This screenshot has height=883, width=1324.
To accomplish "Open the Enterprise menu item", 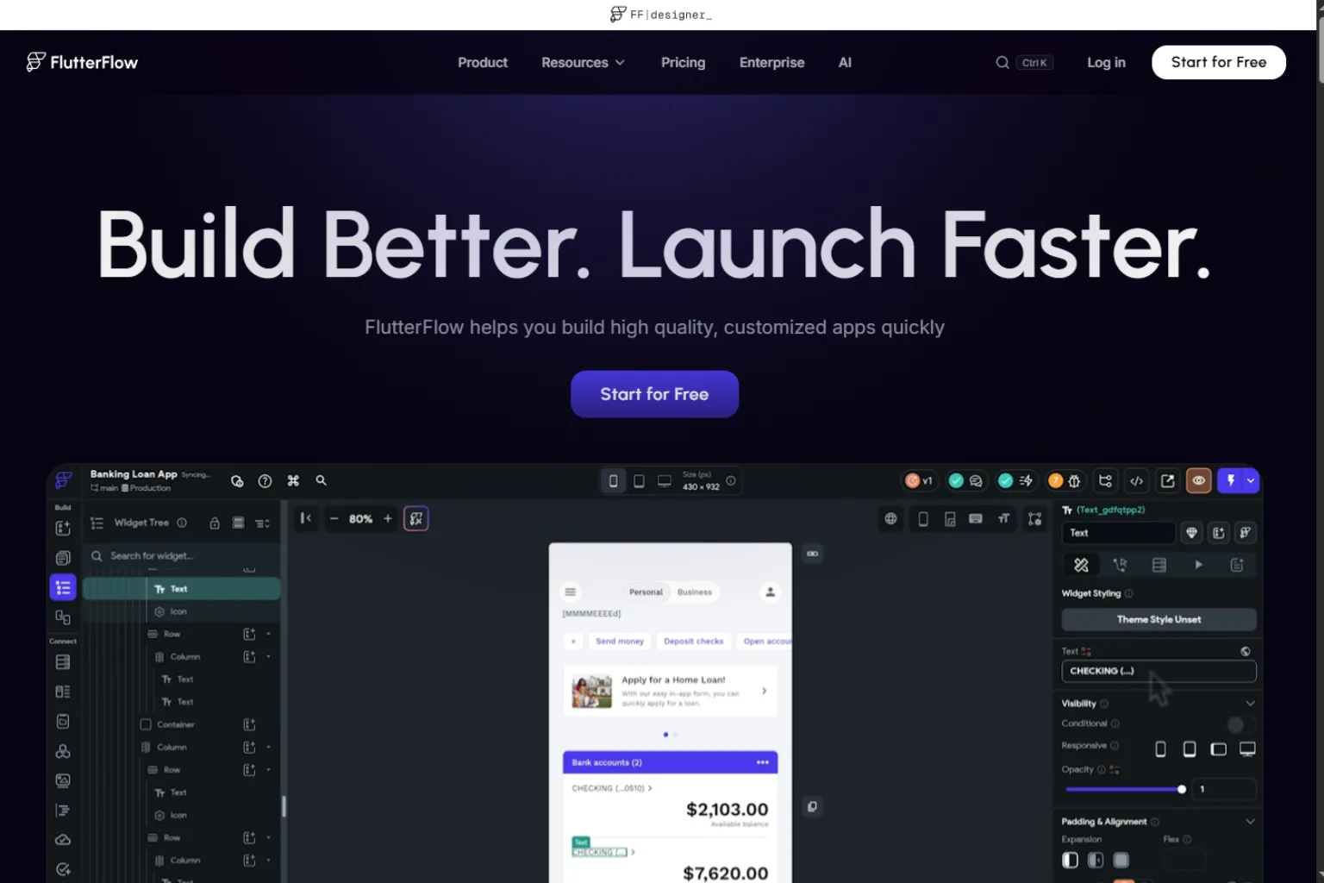I will 771,62.
